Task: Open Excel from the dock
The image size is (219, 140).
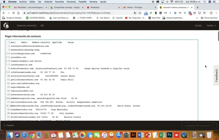Action: 162,135
